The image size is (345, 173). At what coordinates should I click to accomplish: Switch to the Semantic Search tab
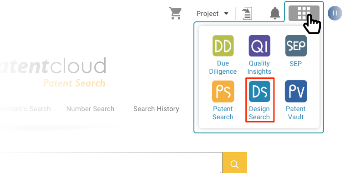pos(25,109)
